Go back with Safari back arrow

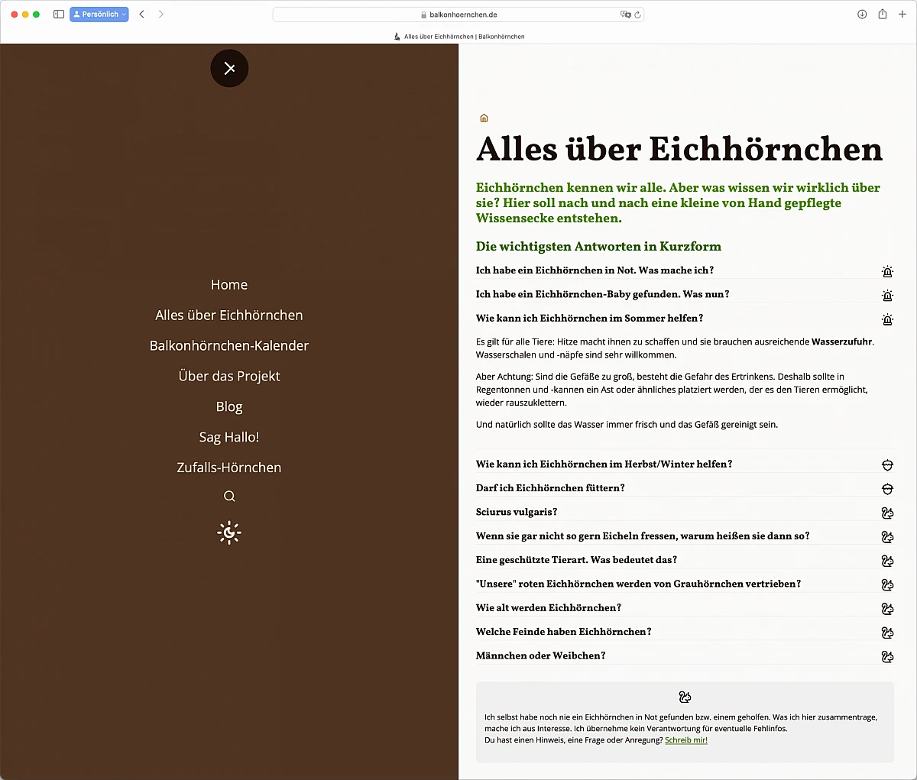click(142, 15)
